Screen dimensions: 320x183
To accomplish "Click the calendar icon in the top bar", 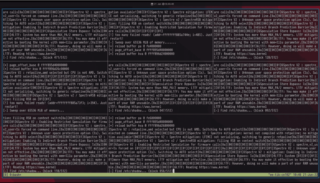I will 152,4.
